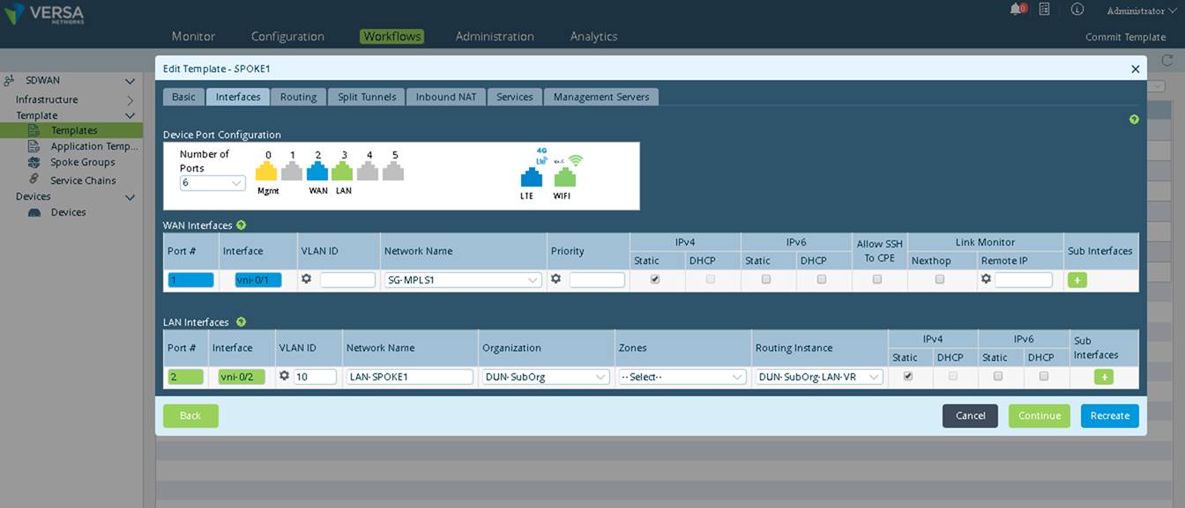Click LAN VLAN ID gear icon
The width and height of the screenshot is (1185, 508).
285,375
